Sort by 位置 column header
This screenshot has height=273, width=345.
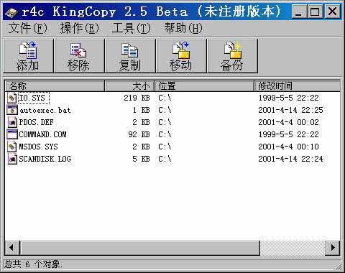pyautogui.click(x=204, y=86)
